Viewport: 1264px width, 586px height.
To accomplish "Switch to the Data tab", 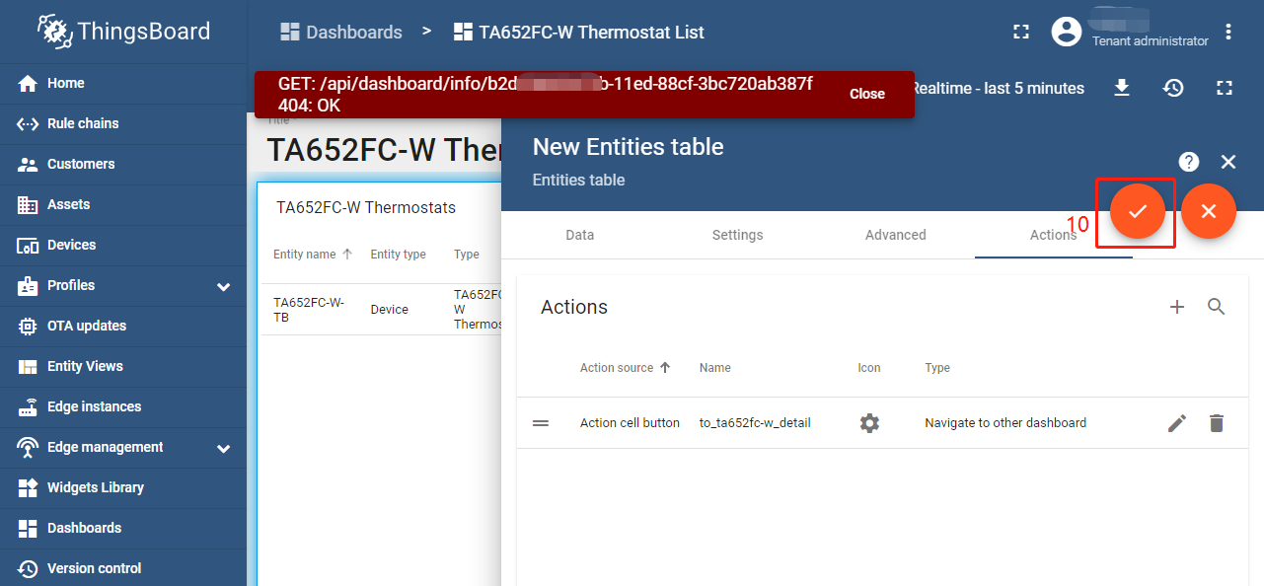I will click(580, 235).
